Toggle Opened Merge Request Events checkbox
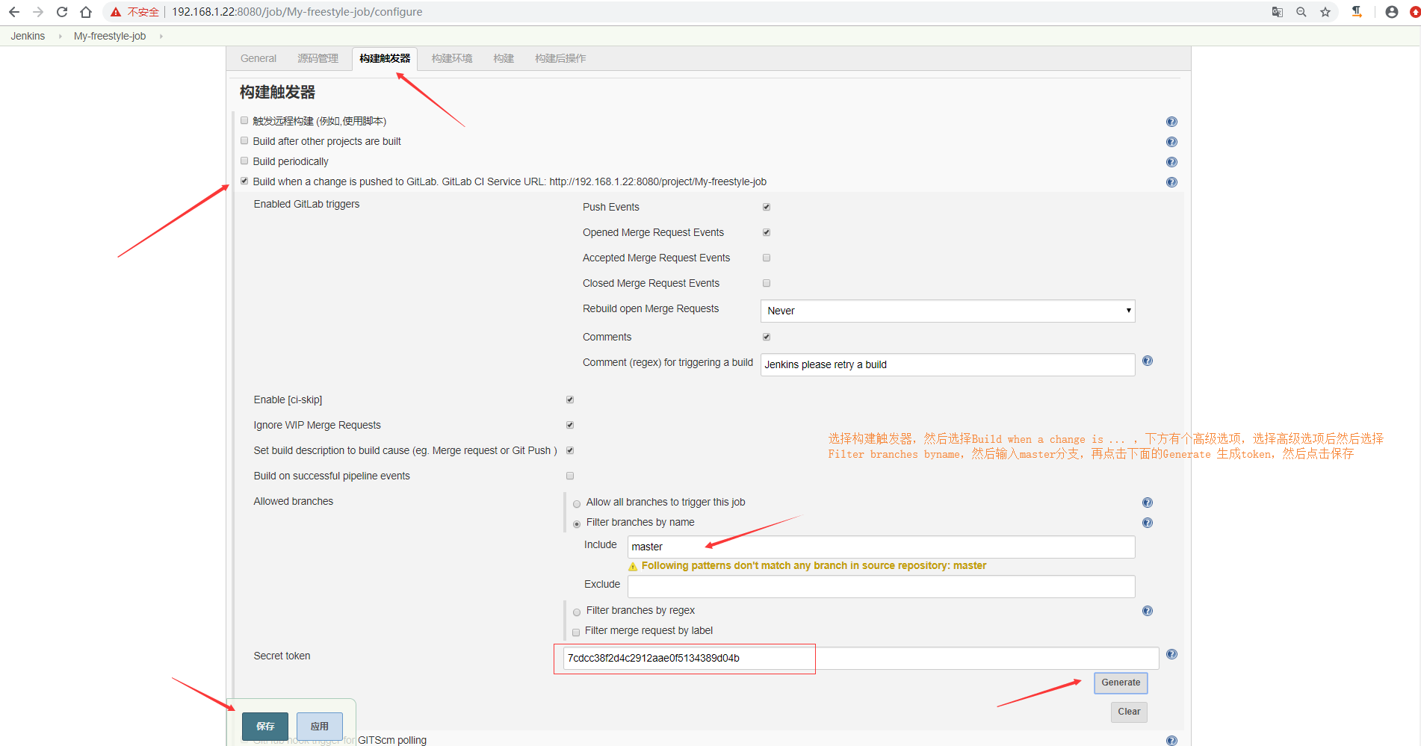 tap(767, 232)
